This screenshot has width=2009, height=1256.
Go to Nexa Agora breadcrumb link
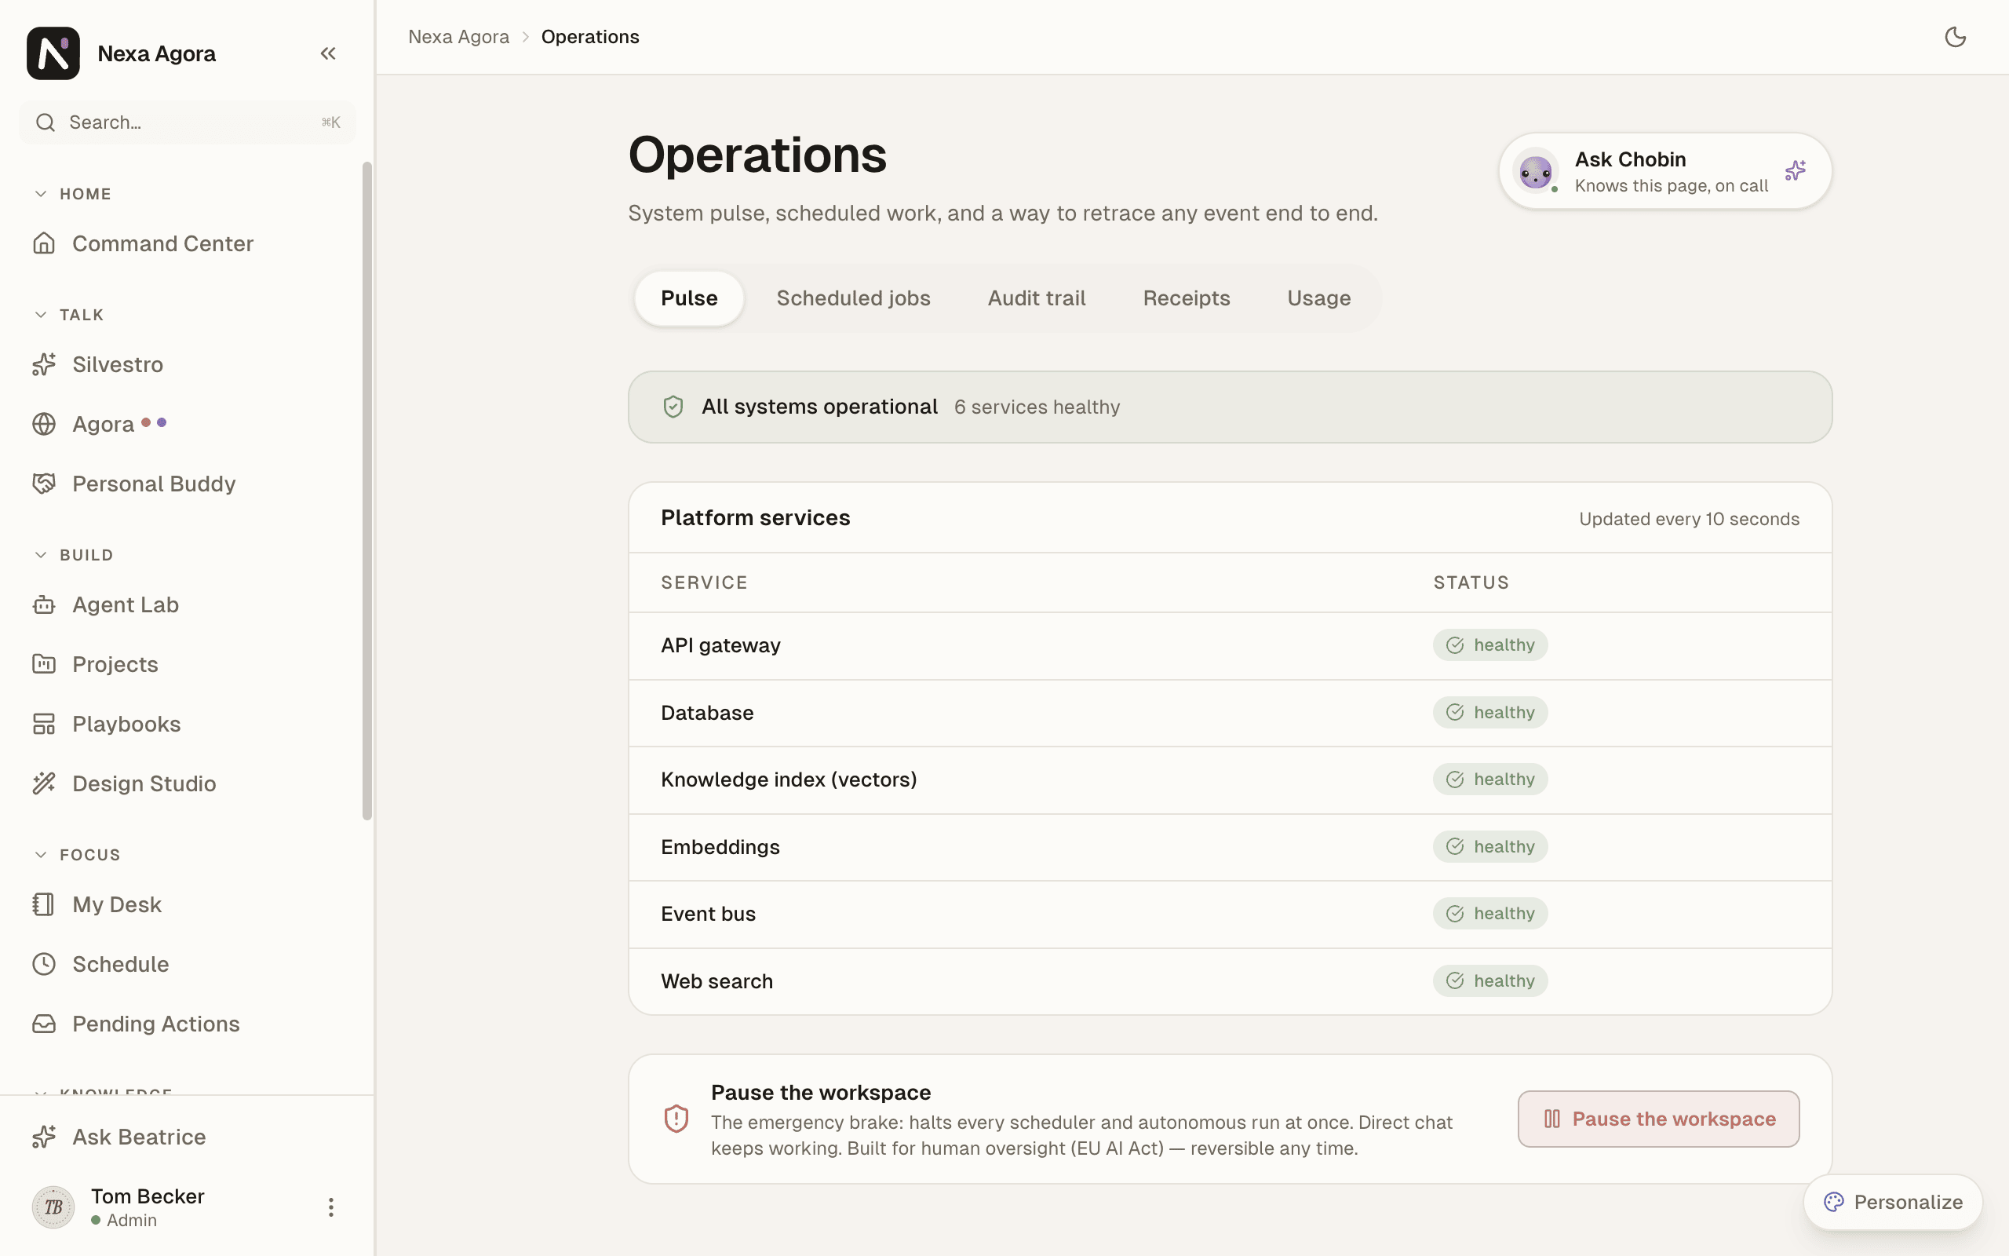coord(458,37)
